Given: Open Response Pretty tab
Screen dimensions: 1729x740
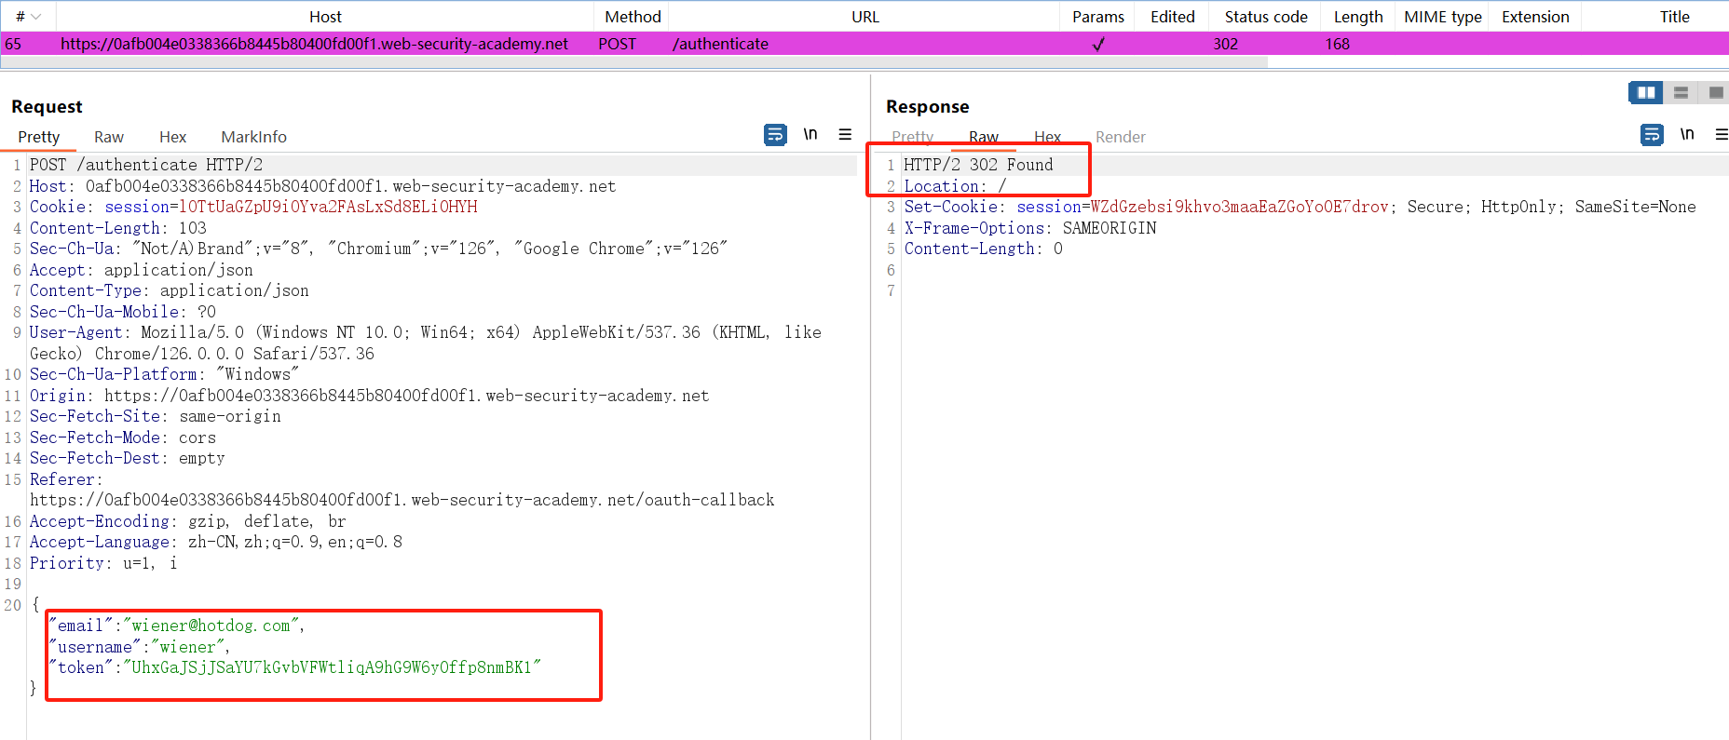Looking at the screenshot, I should point(912,137).
